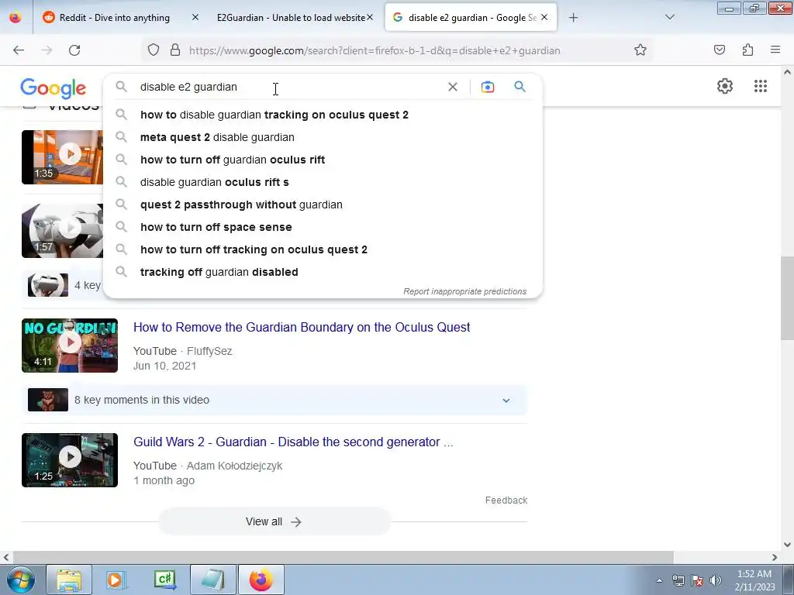794x595 pixels.
Task: Close the Reddit tab
Action: coord(195,18)
